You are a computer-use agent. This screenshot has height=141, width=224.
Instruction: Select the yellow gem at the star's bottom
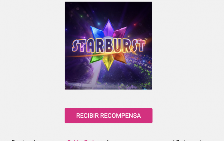click(108, 62)
